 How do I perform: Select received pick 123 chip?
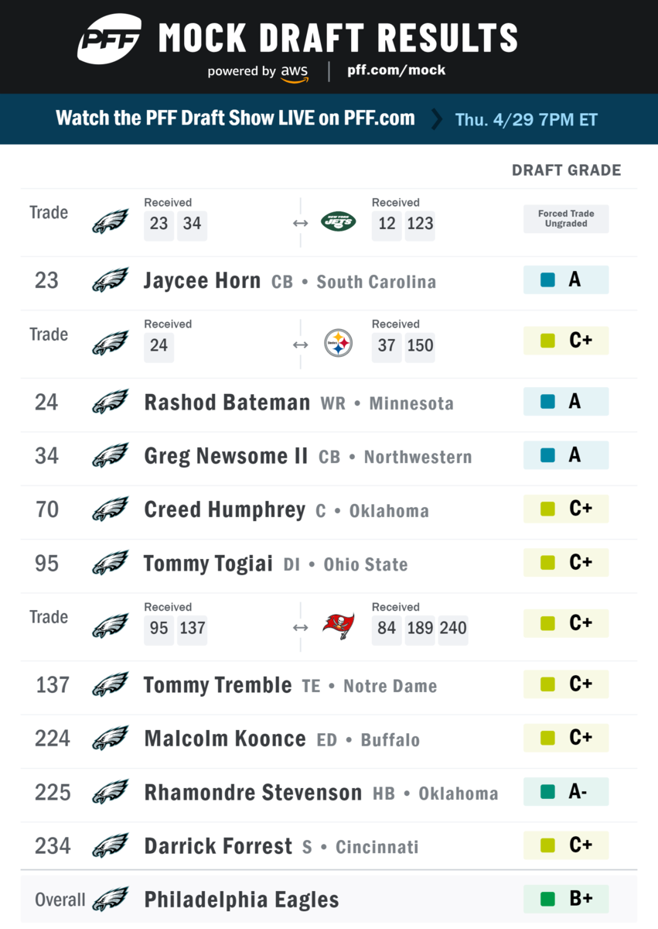(420, 224)
